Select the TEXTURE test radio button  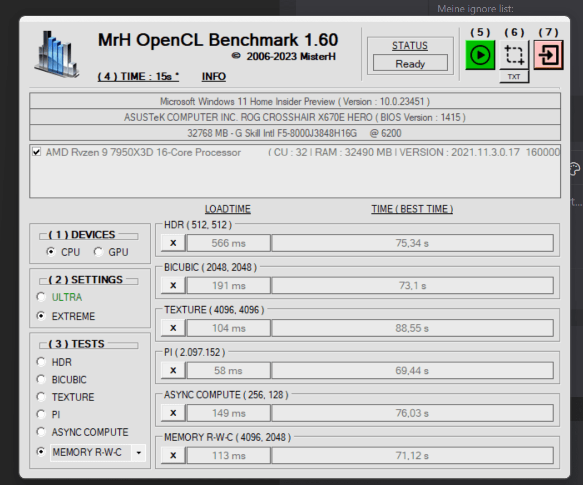pyautogui.click(x=41, y=397)
